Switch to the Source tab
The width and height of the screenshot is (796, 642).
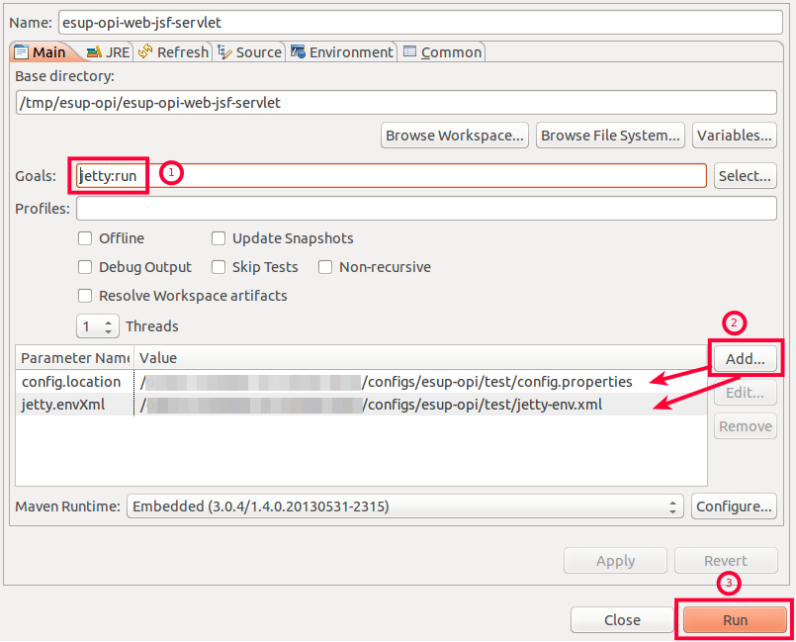point(249,52)
